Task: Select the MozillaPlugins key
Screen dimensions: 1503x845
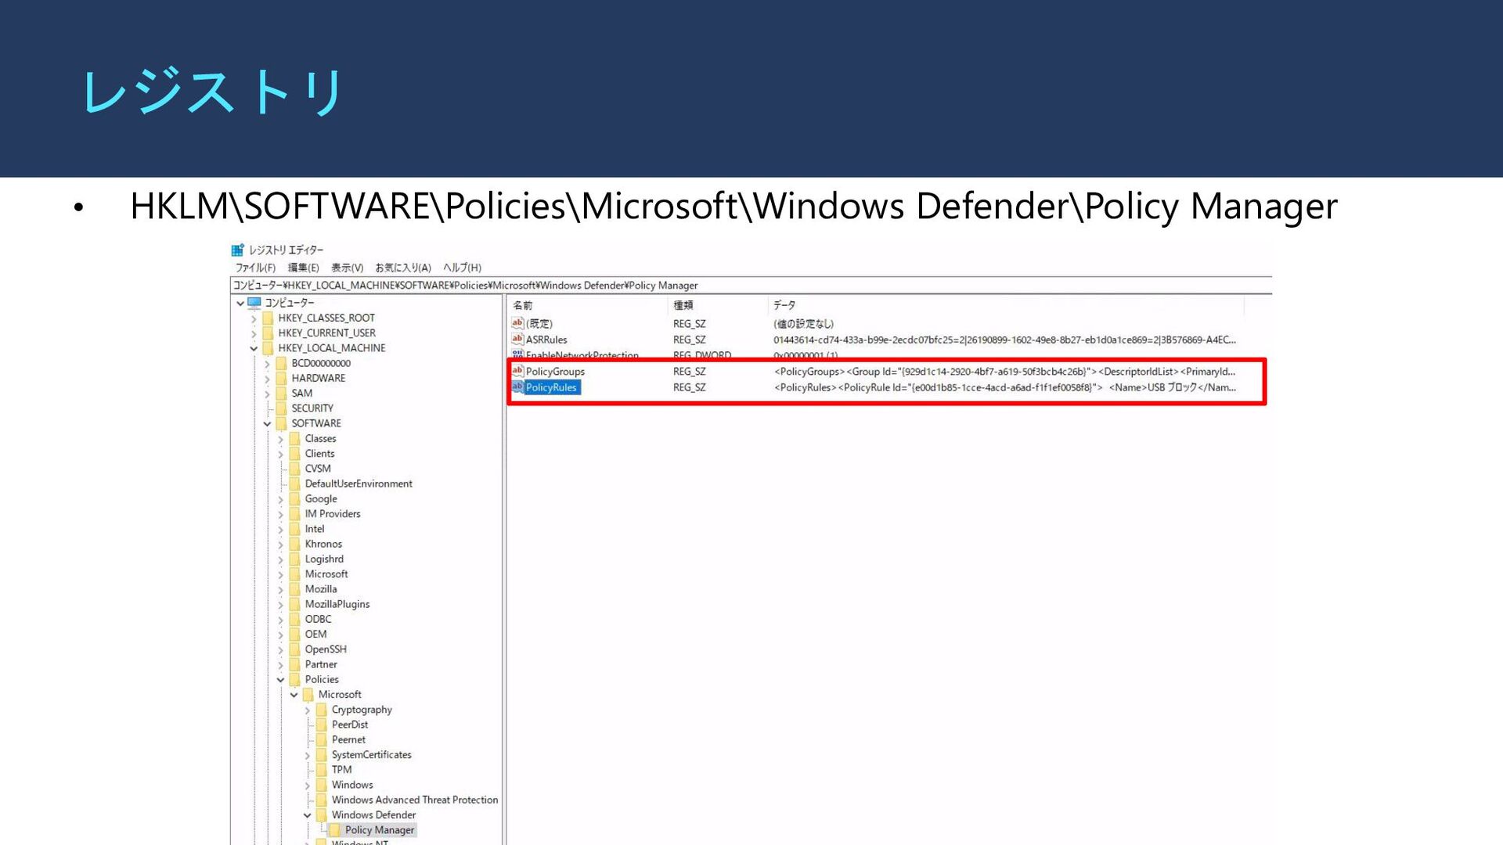Action: (337, 605)
